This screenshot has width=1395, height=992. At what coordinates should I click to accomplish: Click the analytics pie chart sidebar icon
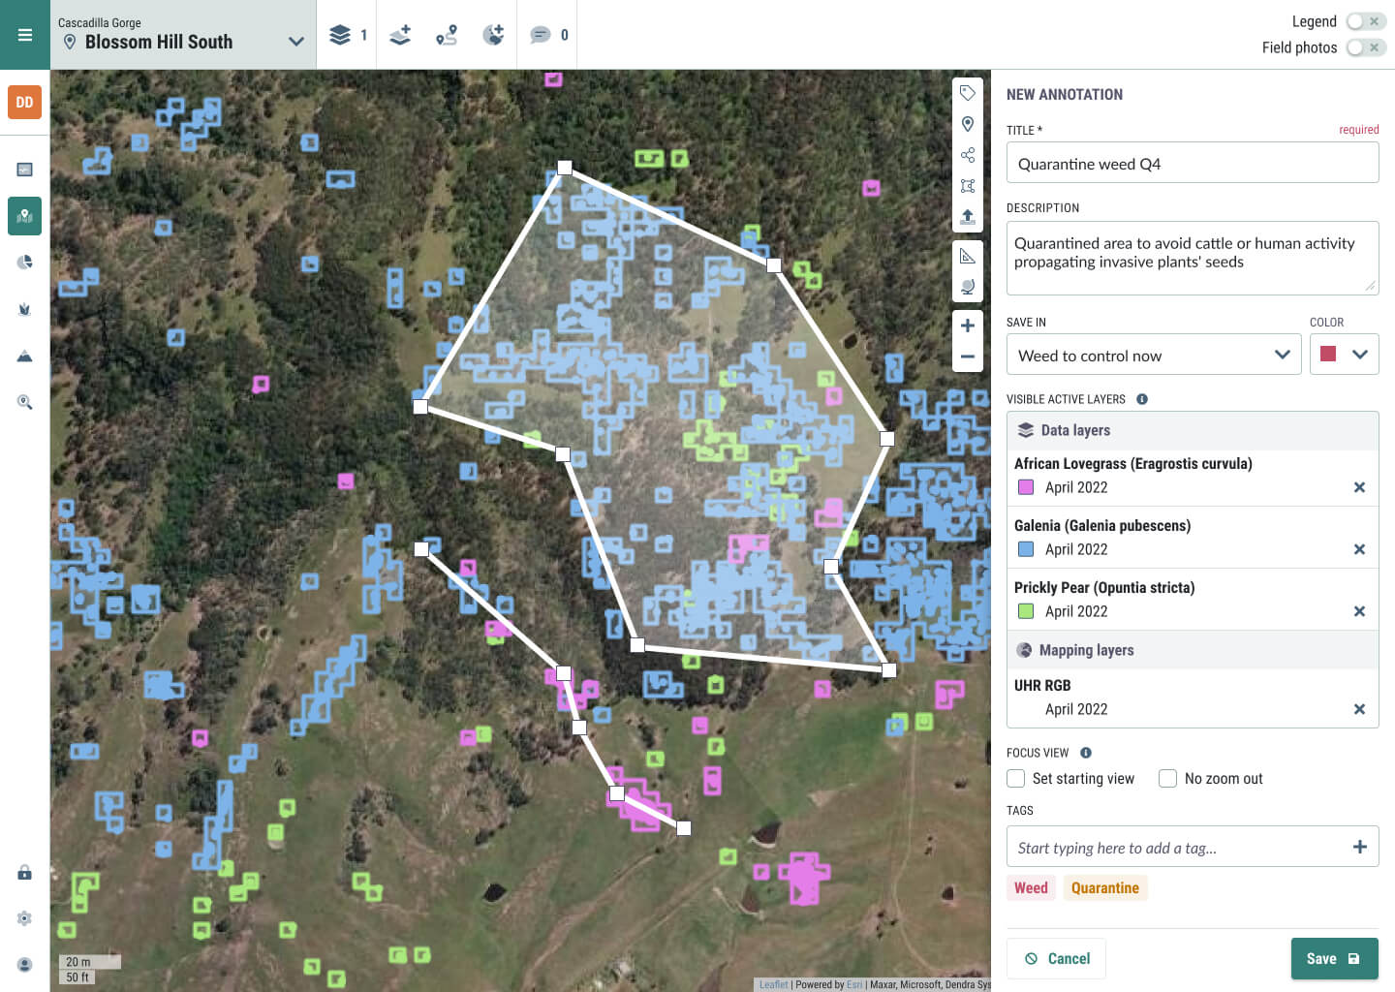point(24,262)
